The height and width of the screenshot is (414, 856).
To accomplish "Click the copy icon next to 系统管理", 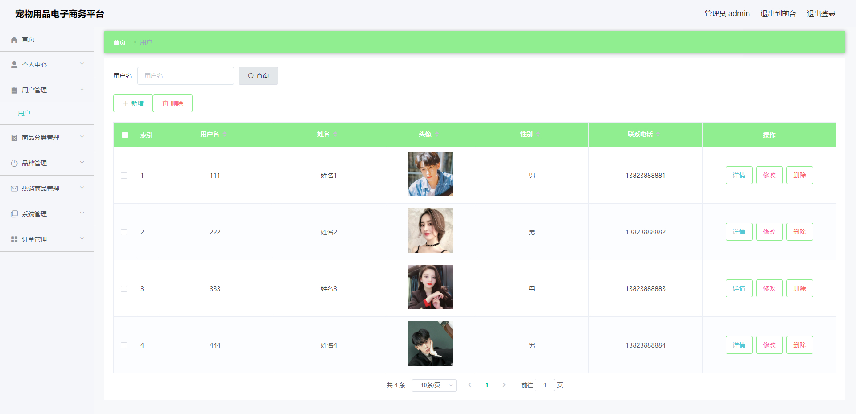I will tap(14, 214).
